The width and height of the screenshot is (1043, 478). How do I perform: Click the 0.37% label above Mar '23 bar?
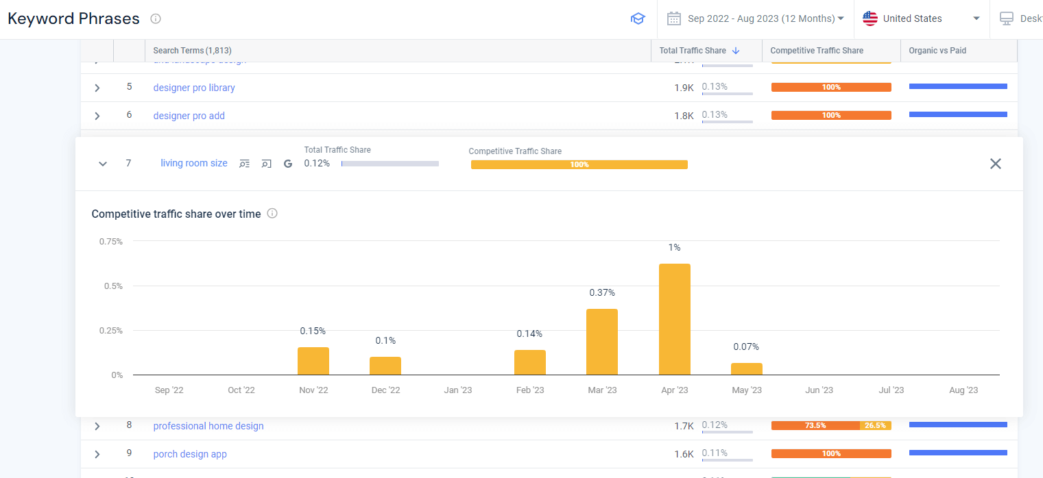pos(602,292)
